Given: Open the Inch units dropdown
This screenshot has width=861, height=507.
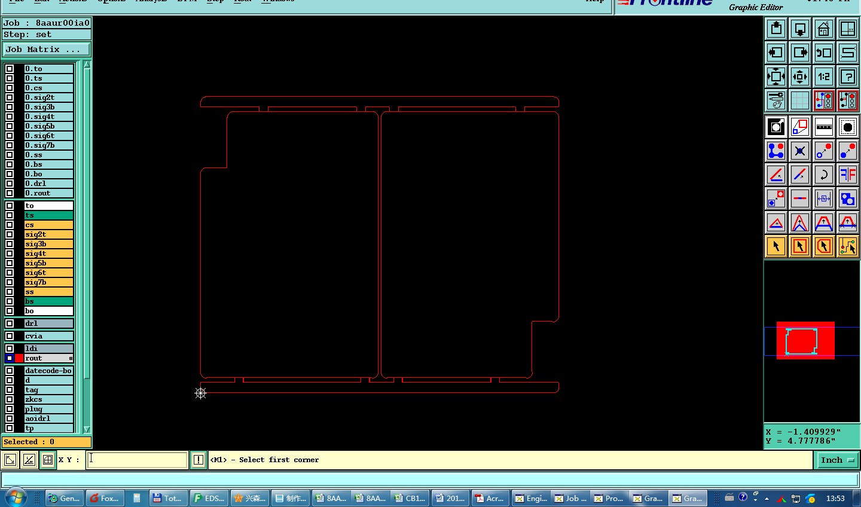Looking at the screenshot, I should (838, 460).
